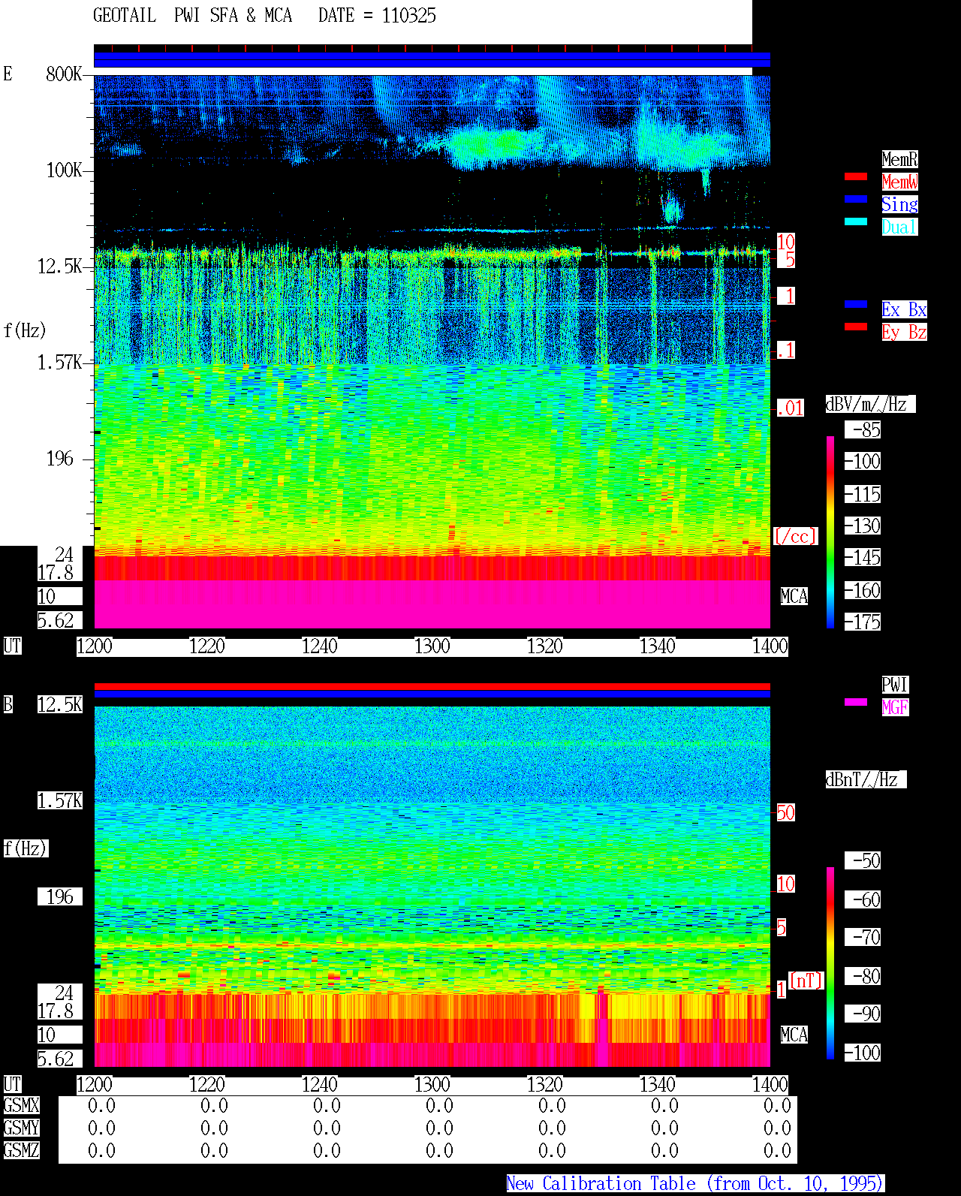Image resolution: width=961 pixels, height=1196 pixels.
Task: Click the GSMZ value under 1400
Action: [777, 1150]
